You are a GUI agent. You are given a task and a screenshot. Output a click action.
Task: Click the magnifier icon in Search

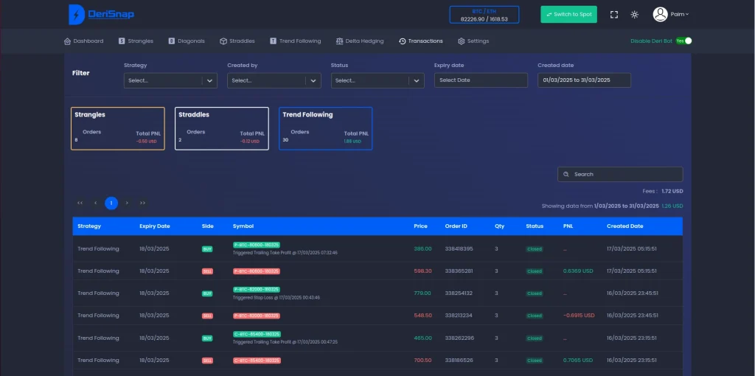566,175
